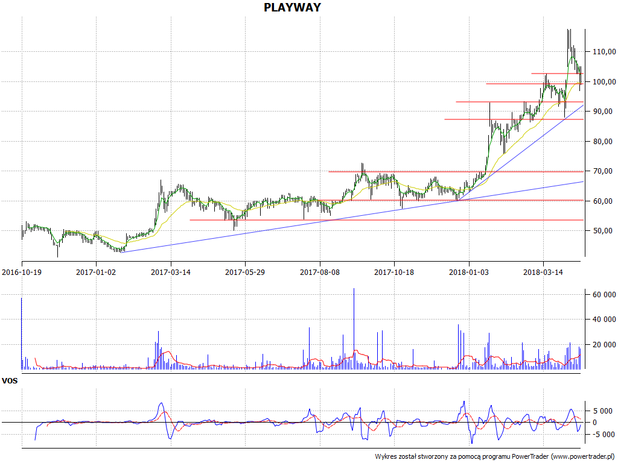Click the 20 000 volume axis label
This screenshot has height=463, width=618.
pyautogui.click(x=604, y=344)
